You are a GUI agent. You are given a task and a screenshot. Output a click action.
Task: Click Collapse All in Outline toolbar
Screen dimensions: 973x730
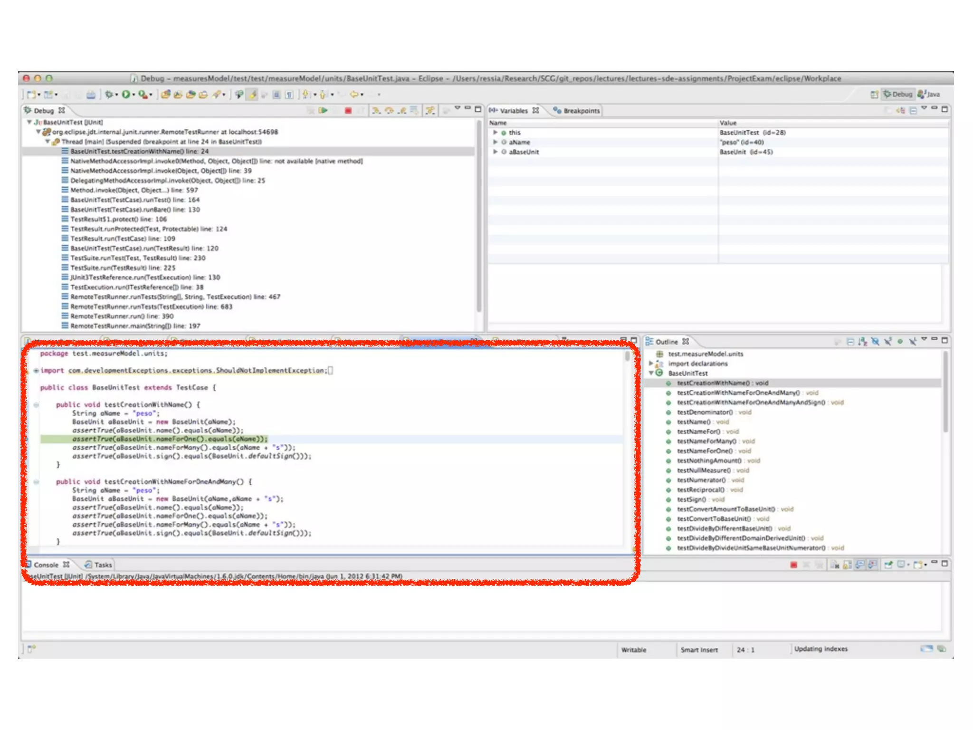coord(850,341)
